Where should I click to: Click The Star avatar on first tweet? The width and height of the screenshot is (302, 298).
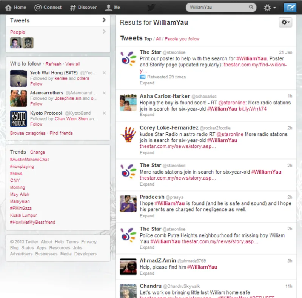pyautogui.click(x=128, y=59)
